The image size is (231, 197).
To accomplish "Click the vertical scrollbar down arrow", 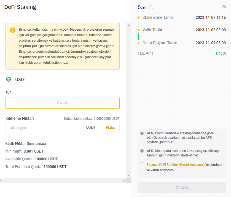I will click(128, 176).
